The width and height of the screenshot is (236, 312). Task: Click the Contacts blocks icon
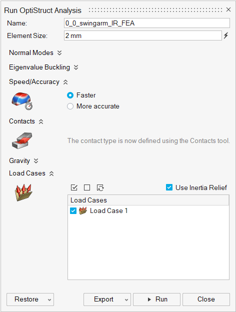click(22, 140)
